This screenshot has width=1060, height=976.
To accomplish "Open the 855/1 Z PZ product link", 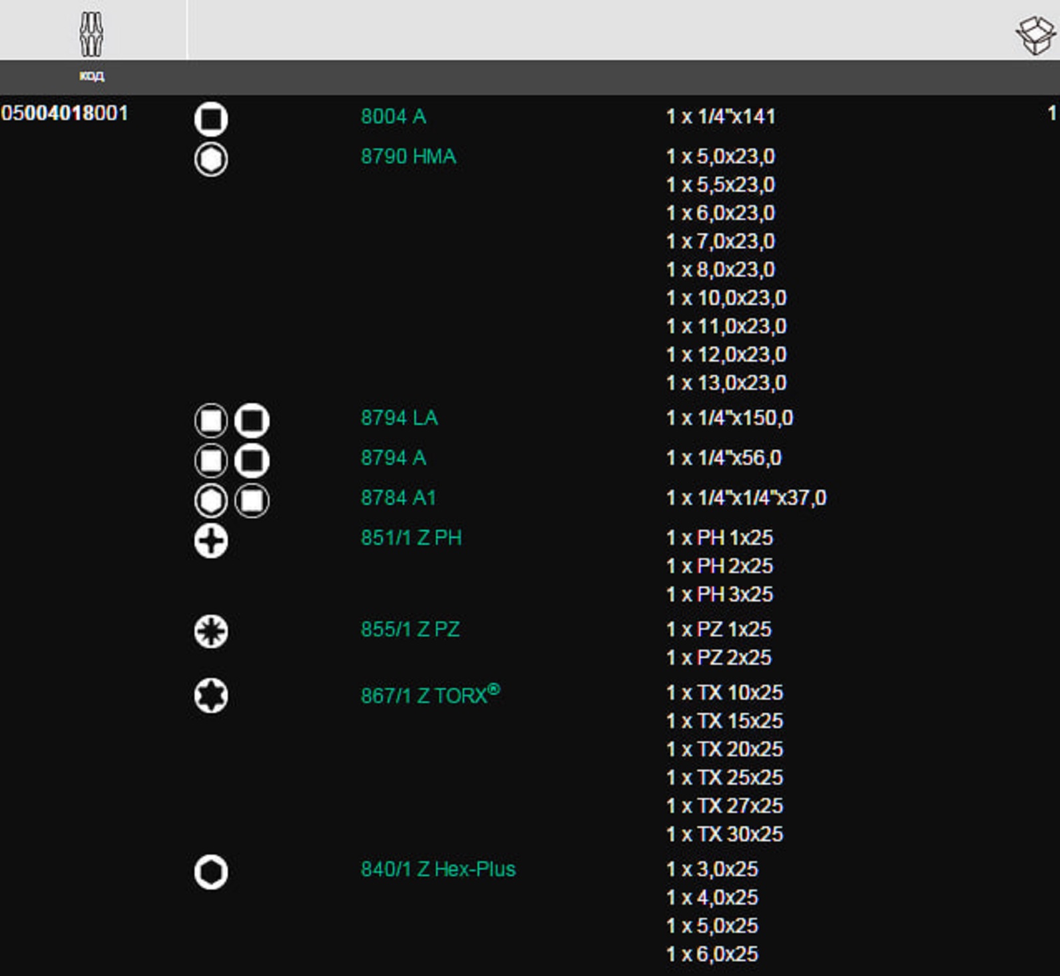I will point(410,629).
